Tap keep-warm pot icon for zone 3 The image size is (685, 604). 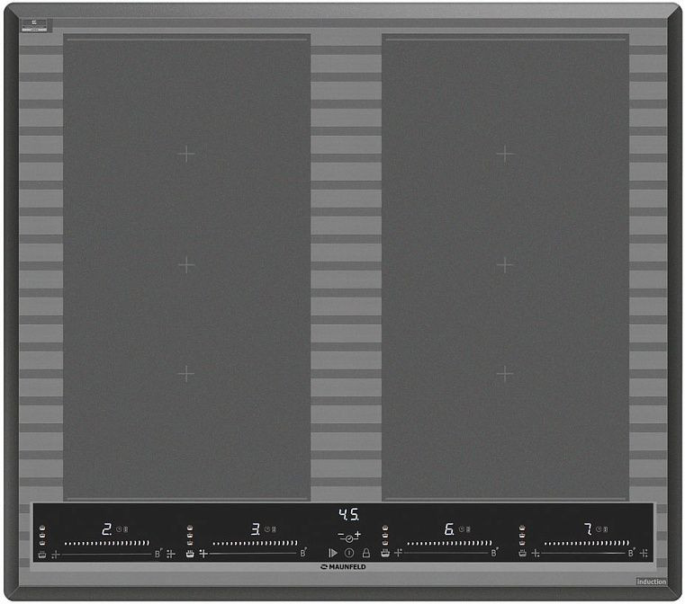[190, 554]
